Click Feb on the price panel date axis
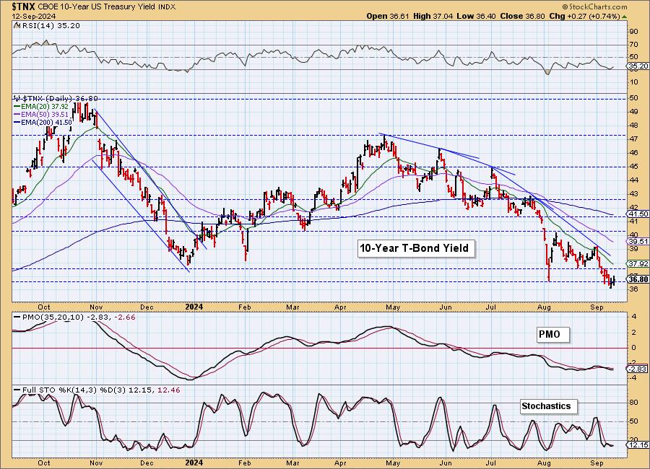This screenshot has width=650, height=469. click(244, 307)
